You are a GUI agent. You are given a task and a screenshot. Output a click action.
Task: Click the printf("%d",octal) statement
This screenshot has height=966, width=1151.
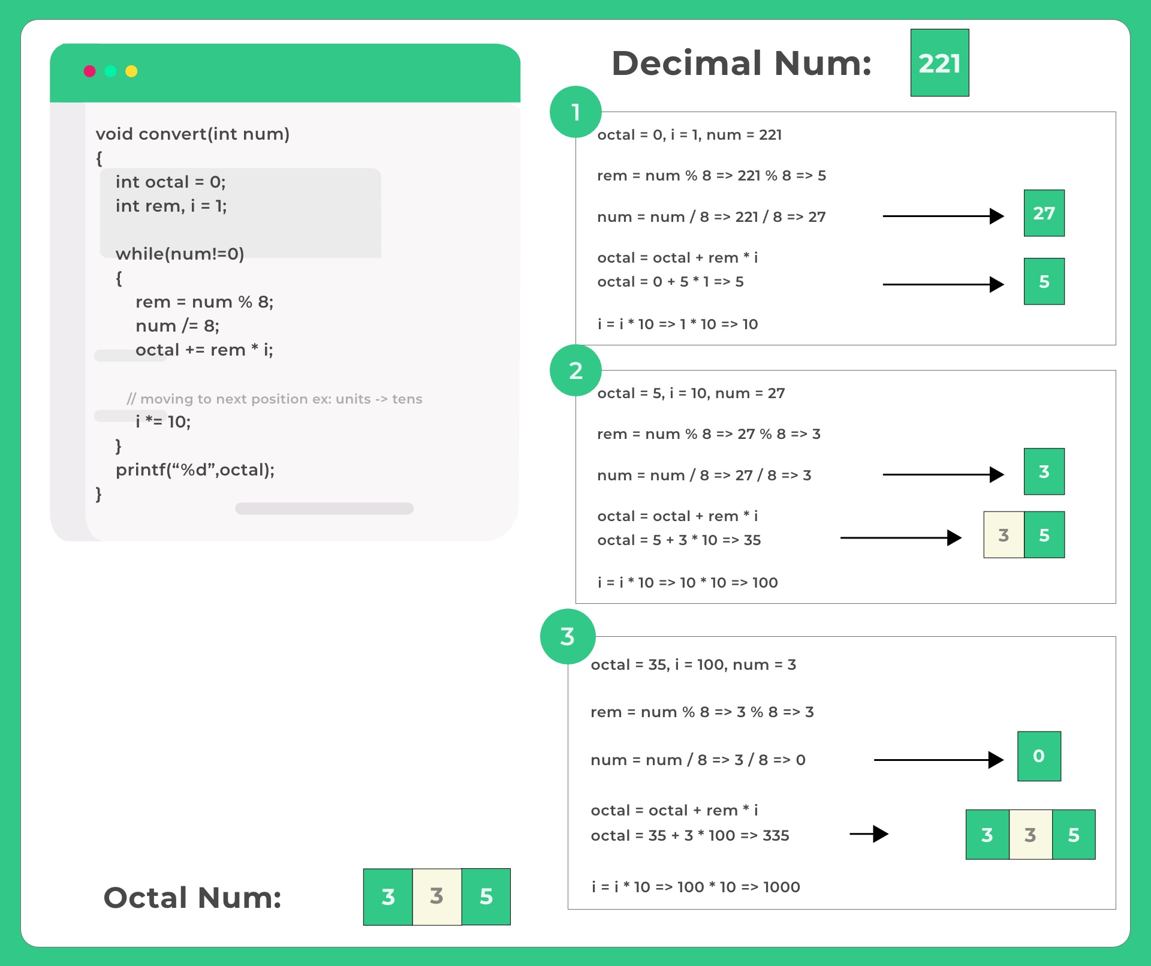[x=195, y=470]
